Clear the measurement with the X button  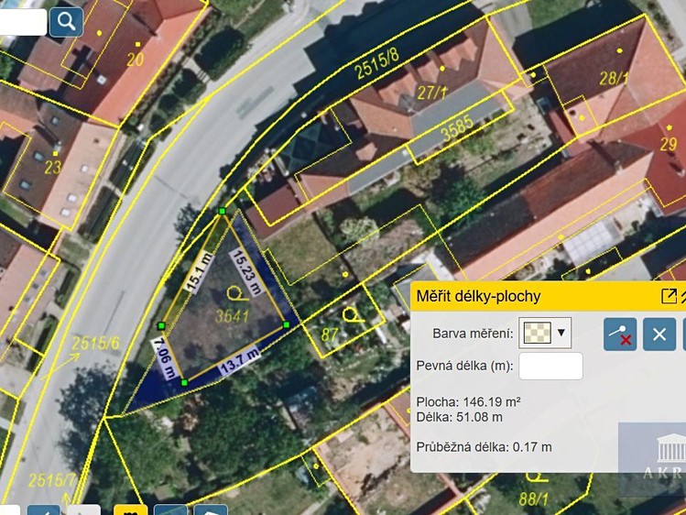[x=659, y=334]
